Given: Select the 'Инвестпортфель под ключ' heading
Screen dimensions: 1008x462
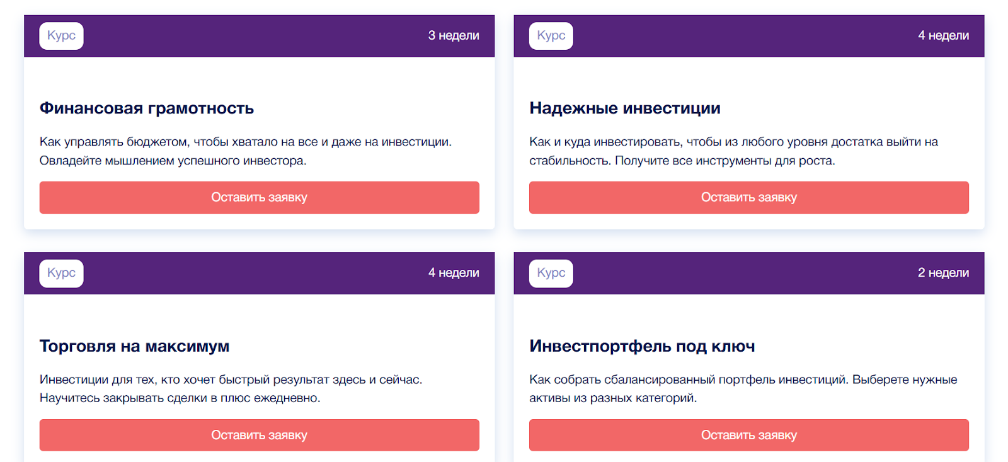Looking at the screenshot, I should (x=641, y=346).
